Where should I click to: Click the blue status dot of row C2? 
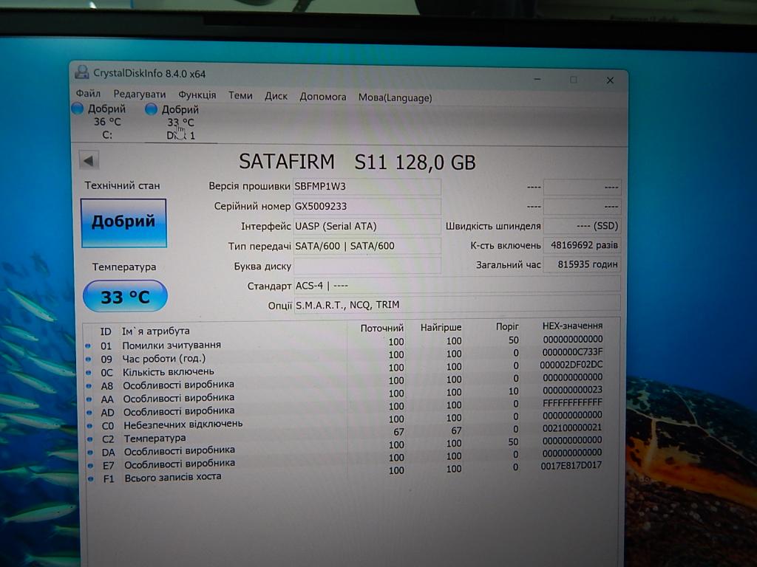point(89,439)
